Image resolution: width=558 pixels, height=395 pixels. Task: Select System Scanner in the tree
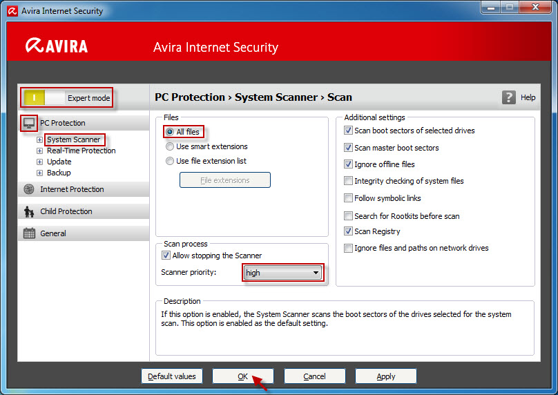tap(74, 139)
